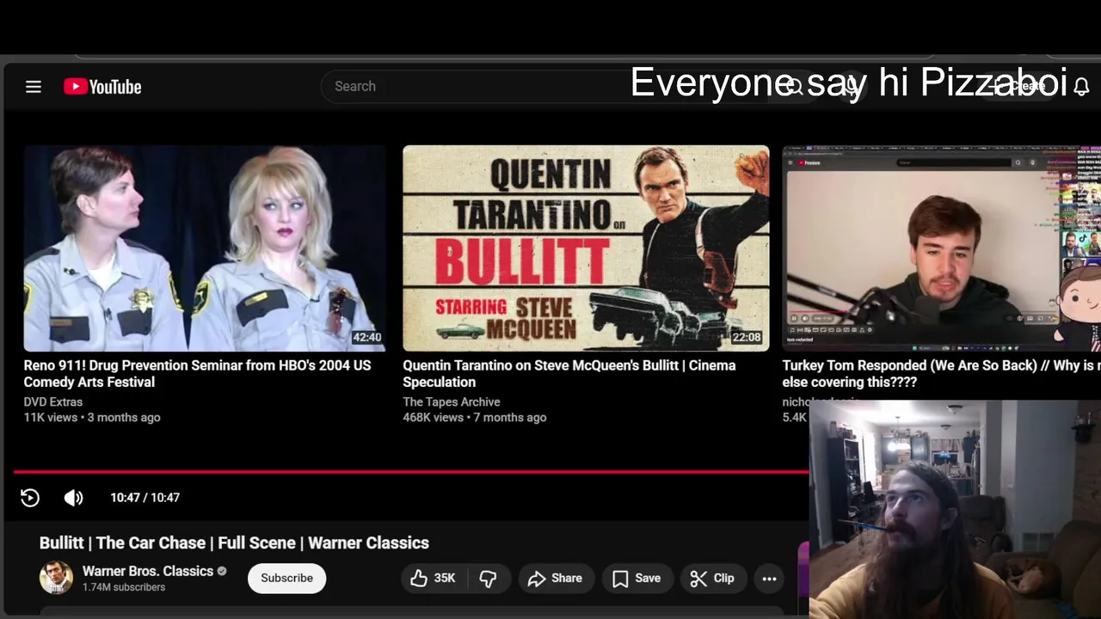This screenshot has width=1101, height=619.
Task: Click the 1.74M subscribers text
Action: (x=124, y=587)
